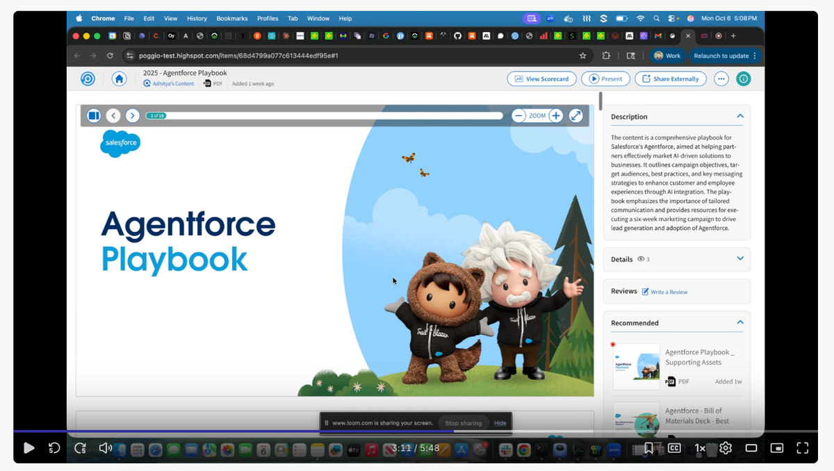Collapse the Recommended section
Image resolution: width=834 pixels, height=471 pixels.
[740, 322]
